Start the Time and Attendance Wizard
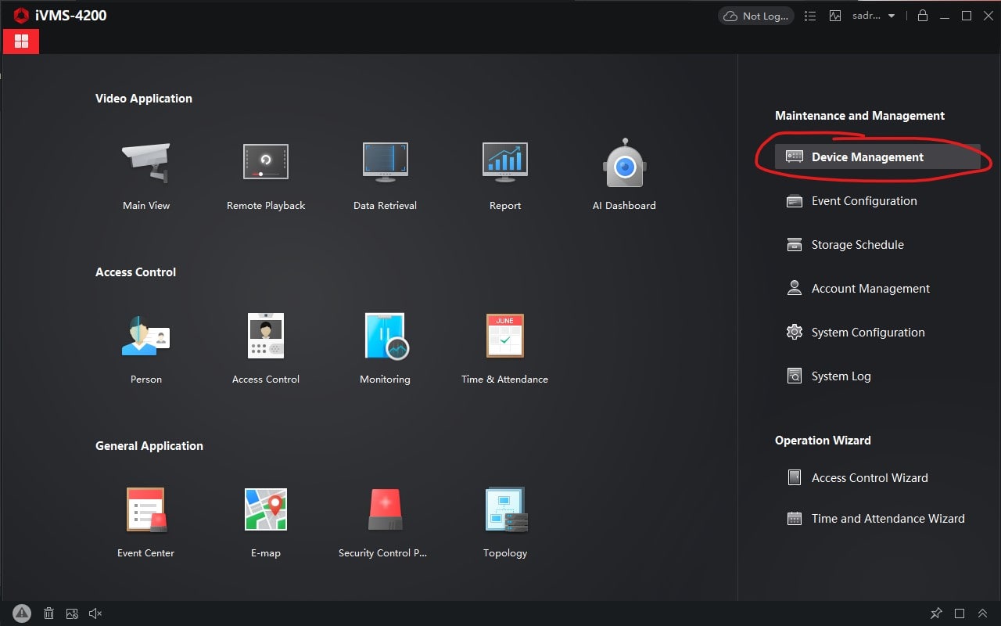Viewport: 1001px width, 626px height. click(877, 518)
